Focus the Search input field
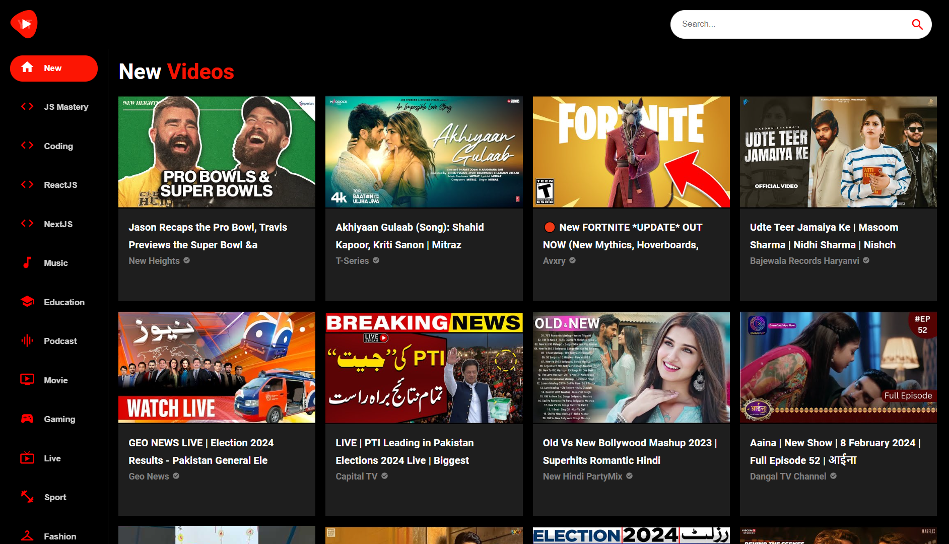 [791, 24]
